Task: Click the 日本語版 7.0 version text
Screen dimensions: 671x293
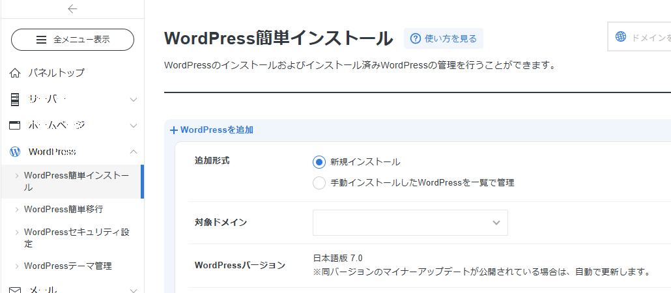Action: tap(338, 258)
